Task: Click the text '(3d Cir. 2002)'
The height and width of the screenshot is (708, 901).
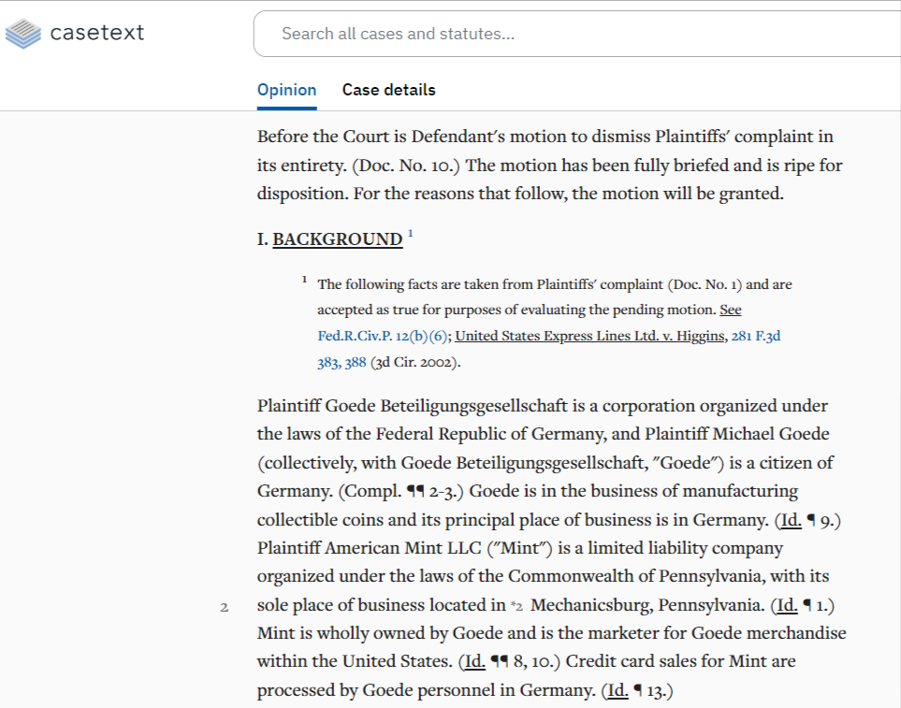Action: [x=415, y=362]
